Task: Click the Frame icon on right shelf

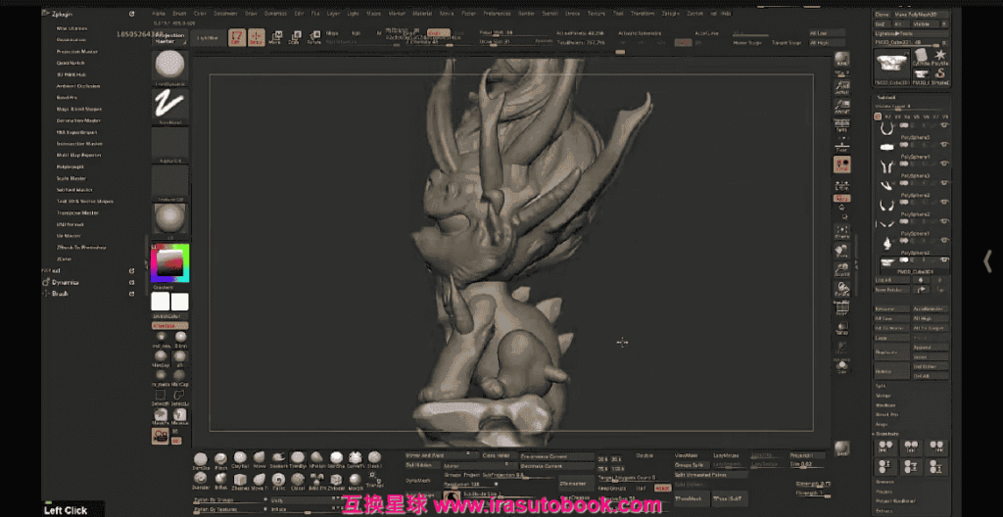Action: (842, 231)
